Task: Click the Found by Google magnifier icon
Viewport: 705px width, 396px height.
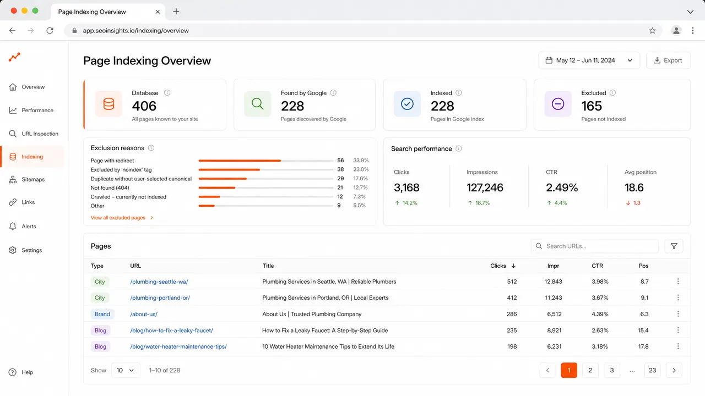Action: coord(257,104)
